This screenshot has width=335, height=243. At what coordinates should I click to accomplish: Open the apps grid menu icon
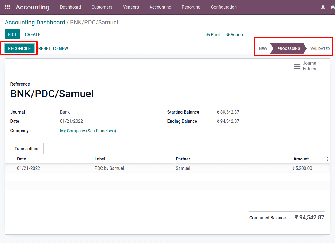coord(8,7)
